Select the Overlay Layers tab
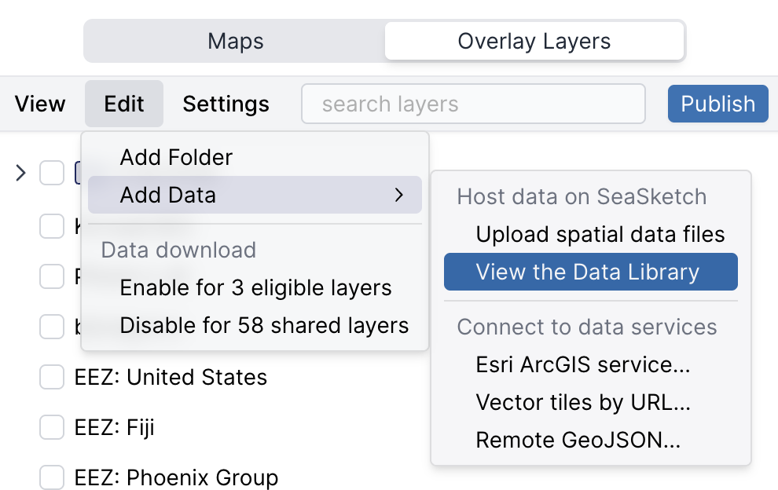The image size is (778, 490). pyautogui.click(x=534, y=41)
